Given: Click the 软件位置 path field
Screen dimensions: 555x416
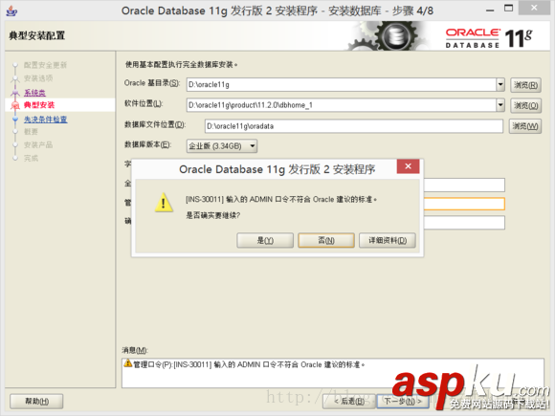Looking at the screenshot, I should click(x=342, y=105).
